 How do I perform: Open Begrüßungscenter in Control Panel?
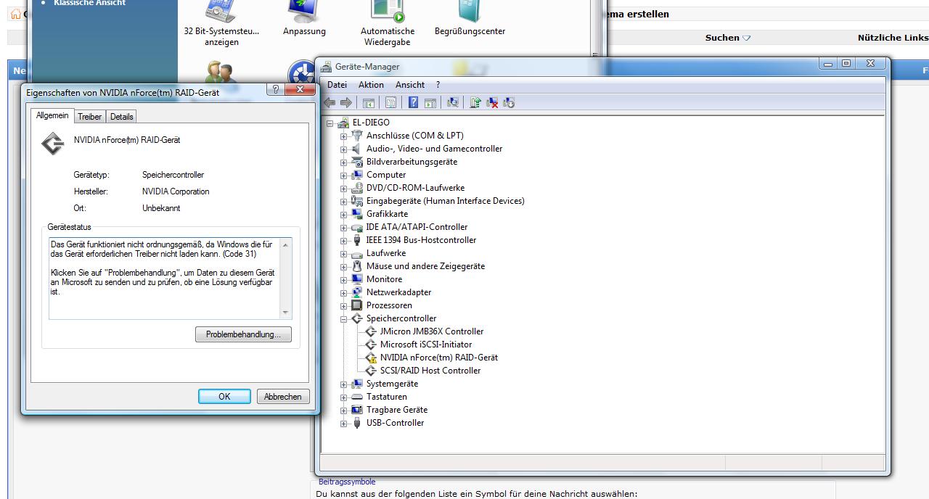pos(470,19)
